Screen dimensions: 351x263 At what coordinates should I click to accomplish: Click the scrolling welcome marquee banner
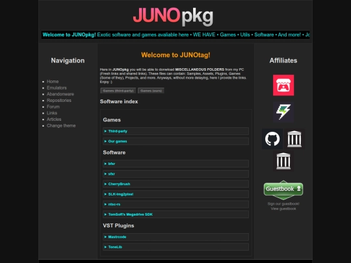coord(175,35)
